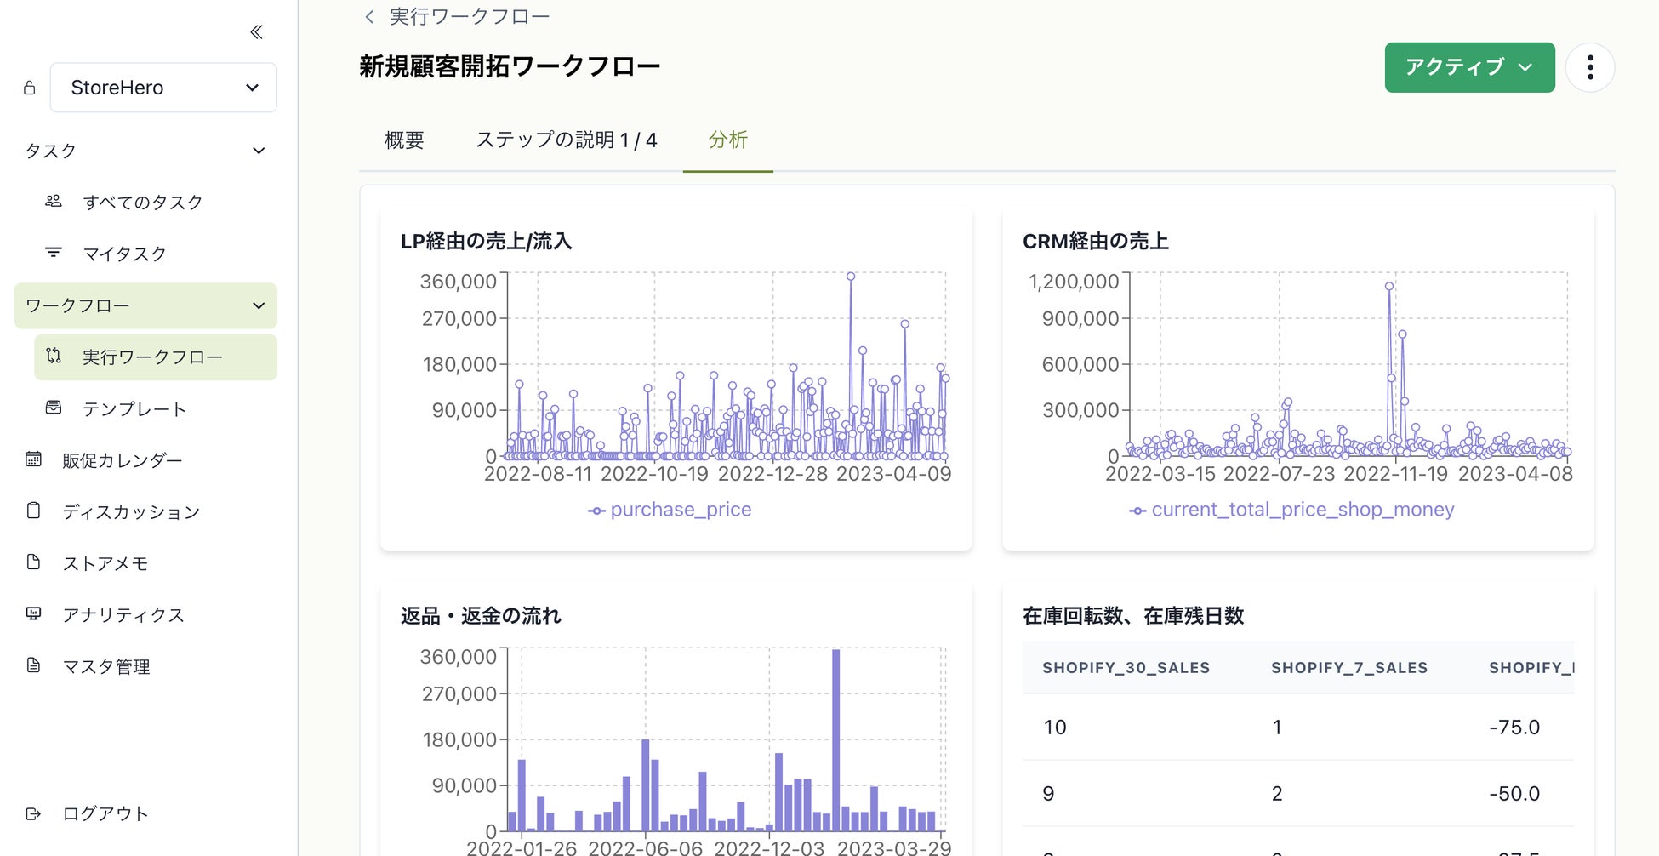Select the 分析 tab
The height and width of the screenshot is (856, 1659).
[x=728, y=140]
